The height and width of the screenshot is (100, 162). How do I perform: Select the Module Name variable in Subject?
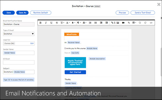(x=19, y=72)
